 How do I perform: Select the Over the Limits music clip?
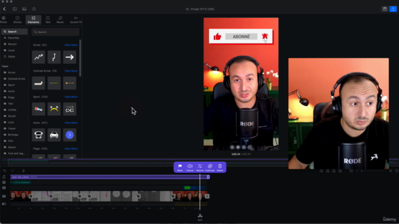point(110,177)
